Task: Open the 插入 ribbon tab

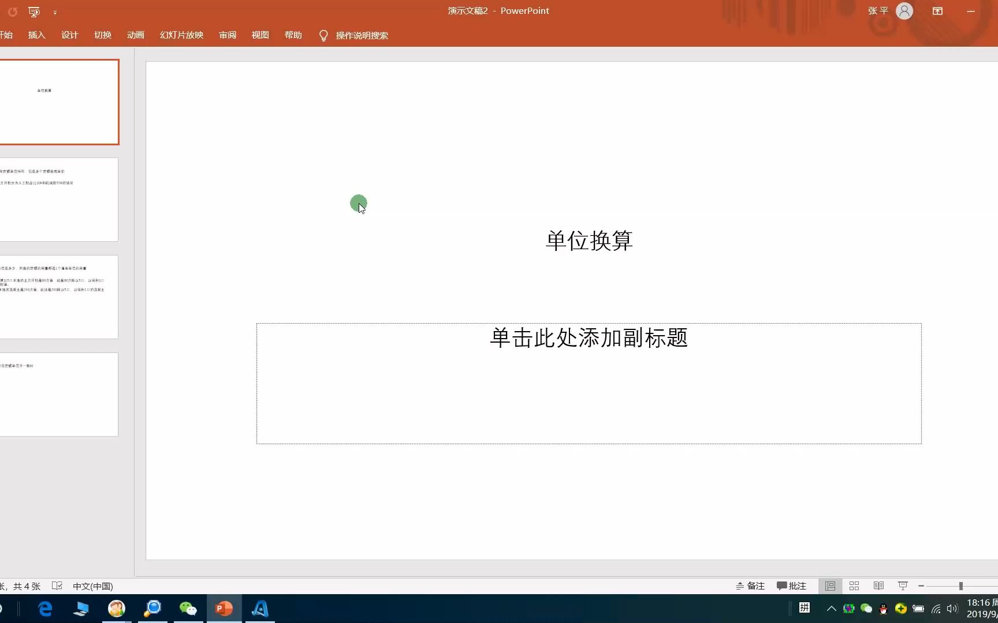Action: pos(36,35)
